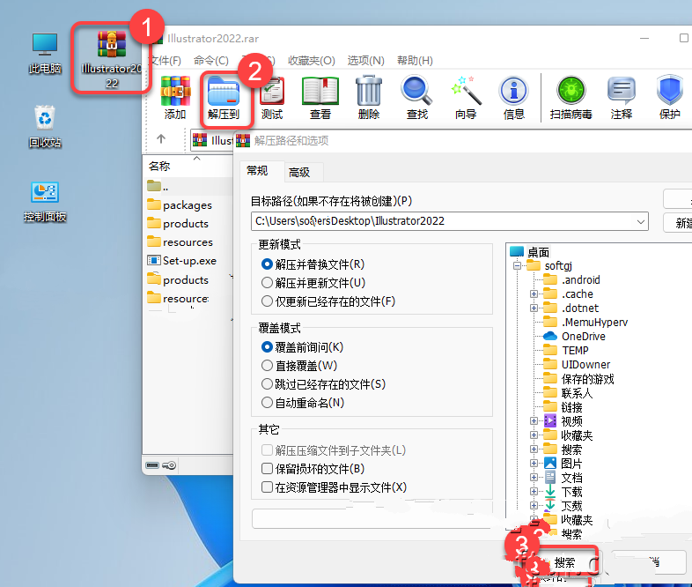Select 此电脑 desktop icon
Screen dimensions: 692x587
tap(45, 54)
